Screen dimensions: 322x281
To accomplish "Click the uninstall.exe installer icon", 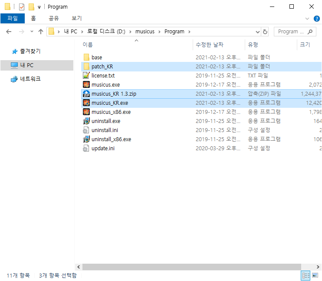I will click(x=86, y=121).
